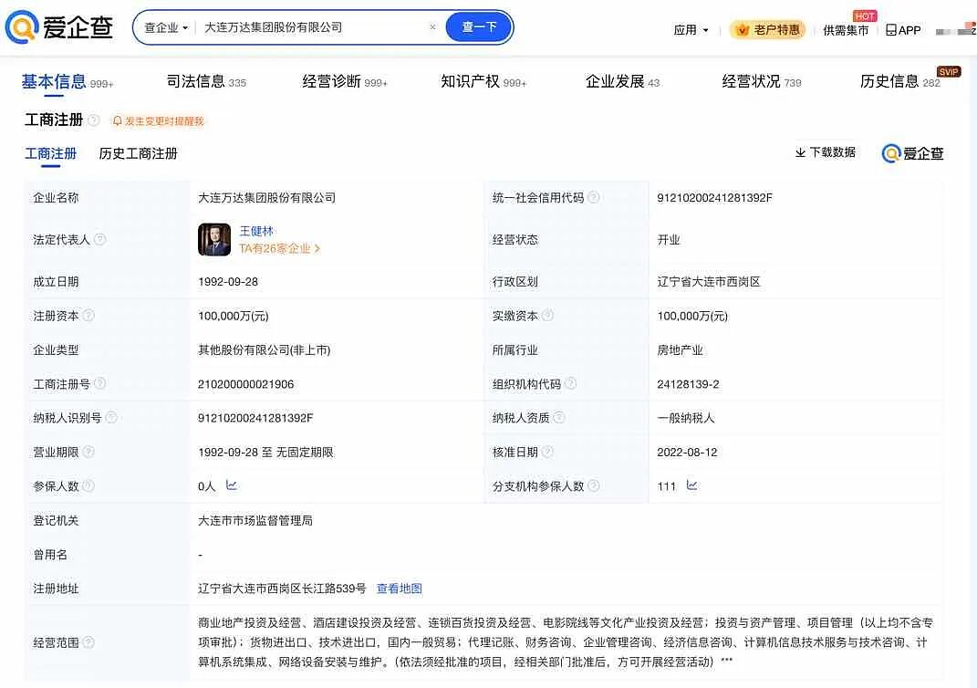Switch to the 历史信息 tab

(x=900, y=81)
